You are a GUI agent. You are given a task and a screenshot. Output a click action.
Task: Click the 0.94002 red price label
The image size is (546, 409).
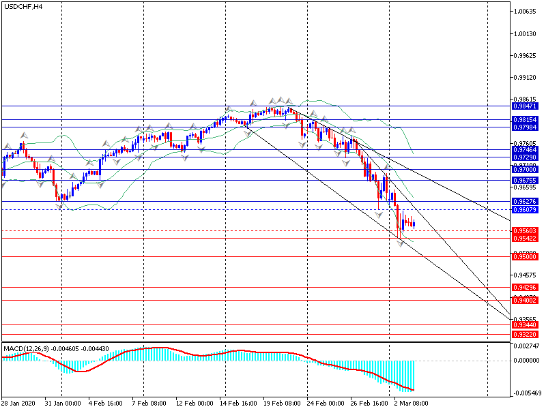(x=525, y=300)
